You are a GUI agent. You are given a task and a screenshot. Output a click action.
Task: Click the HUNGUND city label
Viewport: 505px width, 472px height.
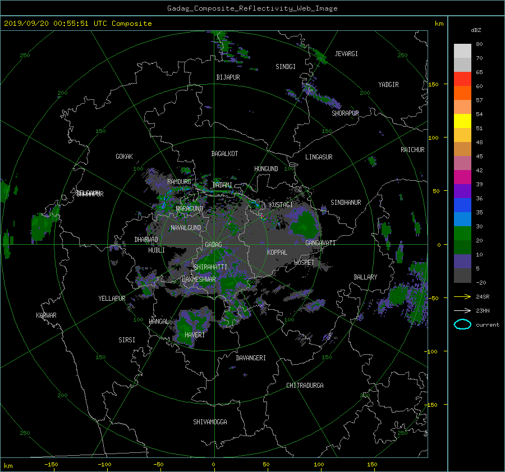click(x=266, y=169)
